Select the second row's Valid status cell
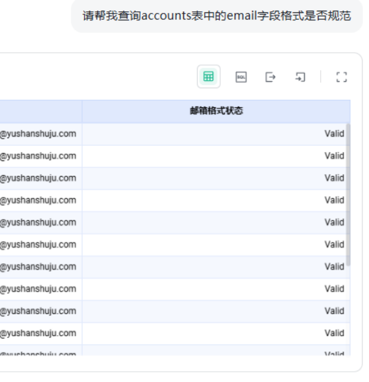 (334, 156)
